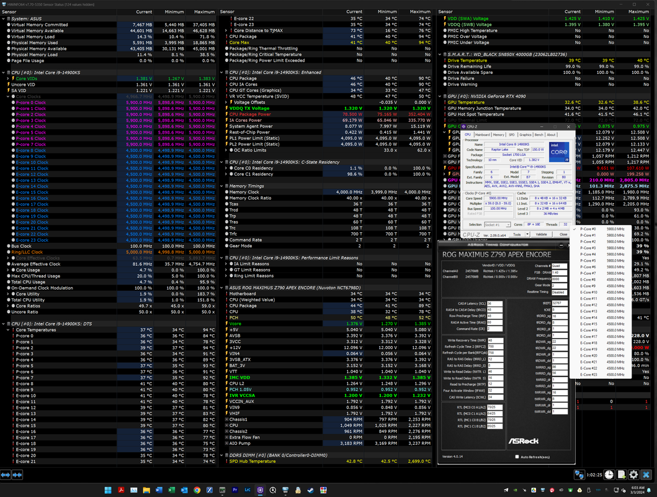This screenshot has height=497, width=657.
Task: Open Microsoft Excel from the taskbar
Action: [171, 490]
